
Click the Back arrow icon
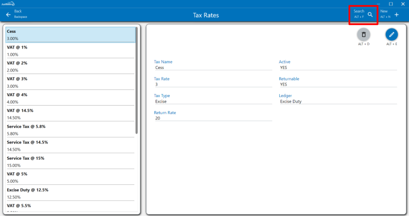(8, 15)
